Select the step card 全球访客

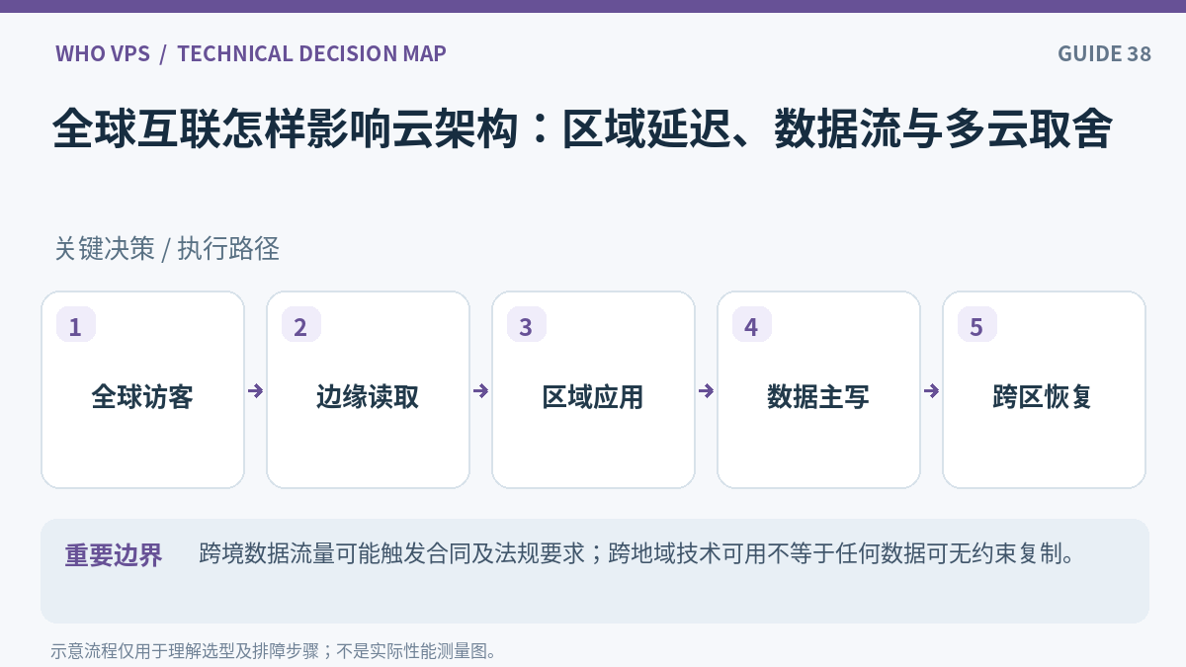(x=142, y=389)
